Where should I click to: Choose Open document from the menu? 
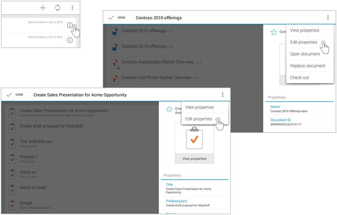pos(305,54)
